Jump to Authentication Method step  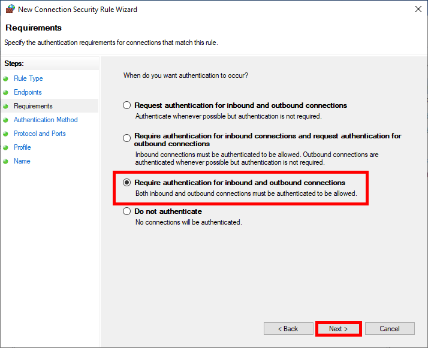46,120
